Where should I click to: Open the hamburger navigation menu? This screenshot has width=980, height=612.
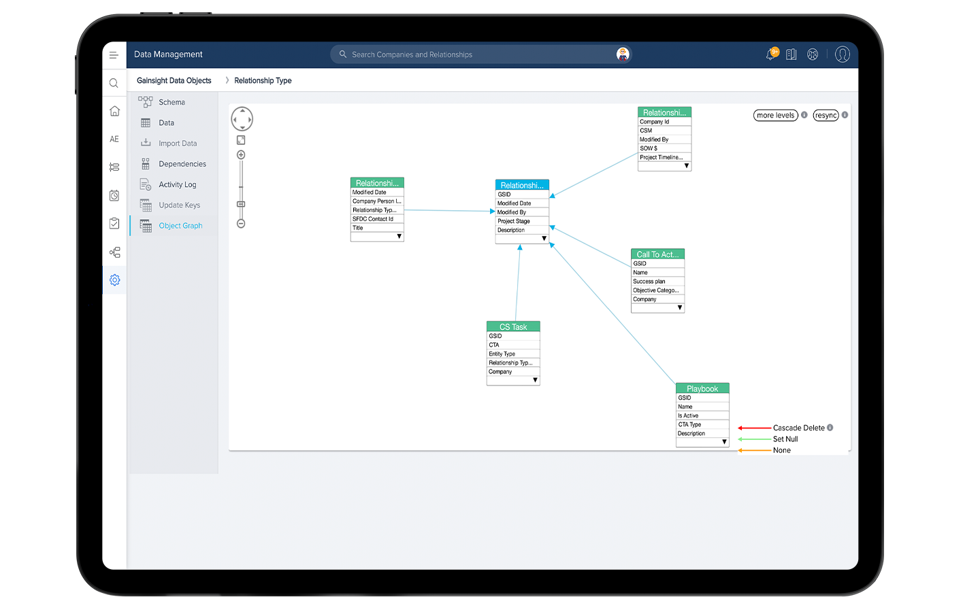click(114, 55)
